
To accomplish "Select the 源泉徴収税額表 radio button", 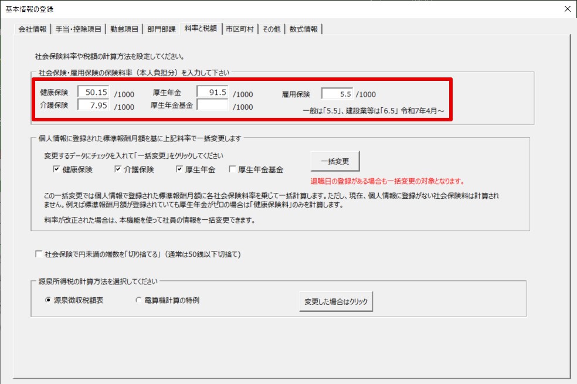I will (x=49, y=300).
